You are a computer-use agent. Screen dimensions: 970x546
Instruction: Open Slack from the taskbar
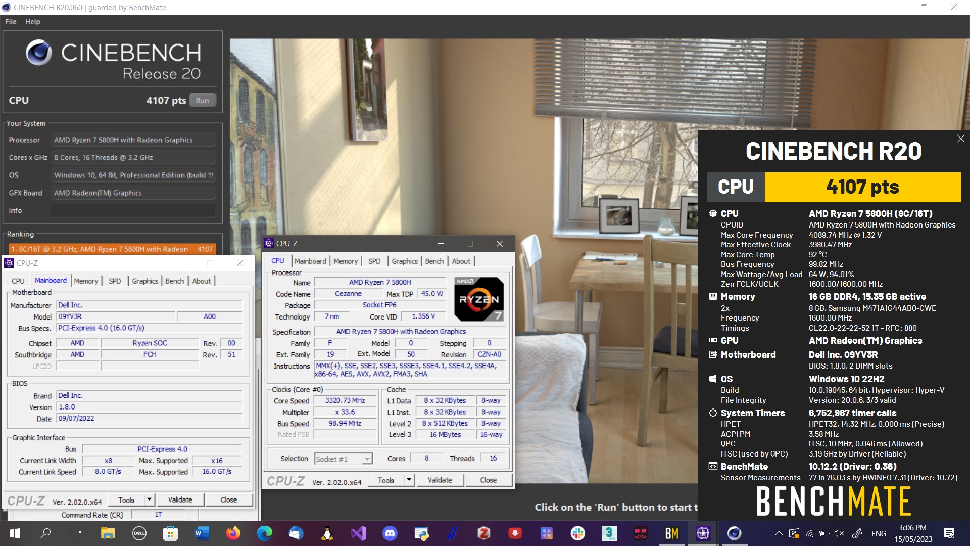(x=577, y=533)
